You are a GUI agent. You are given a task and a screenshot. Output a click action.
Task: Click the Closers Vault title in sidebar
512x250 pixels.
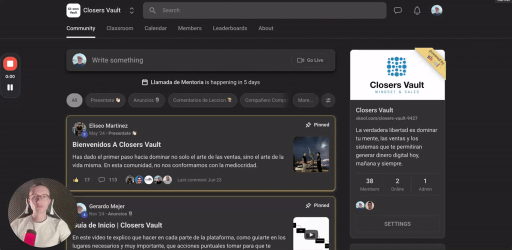pos(374,110)
